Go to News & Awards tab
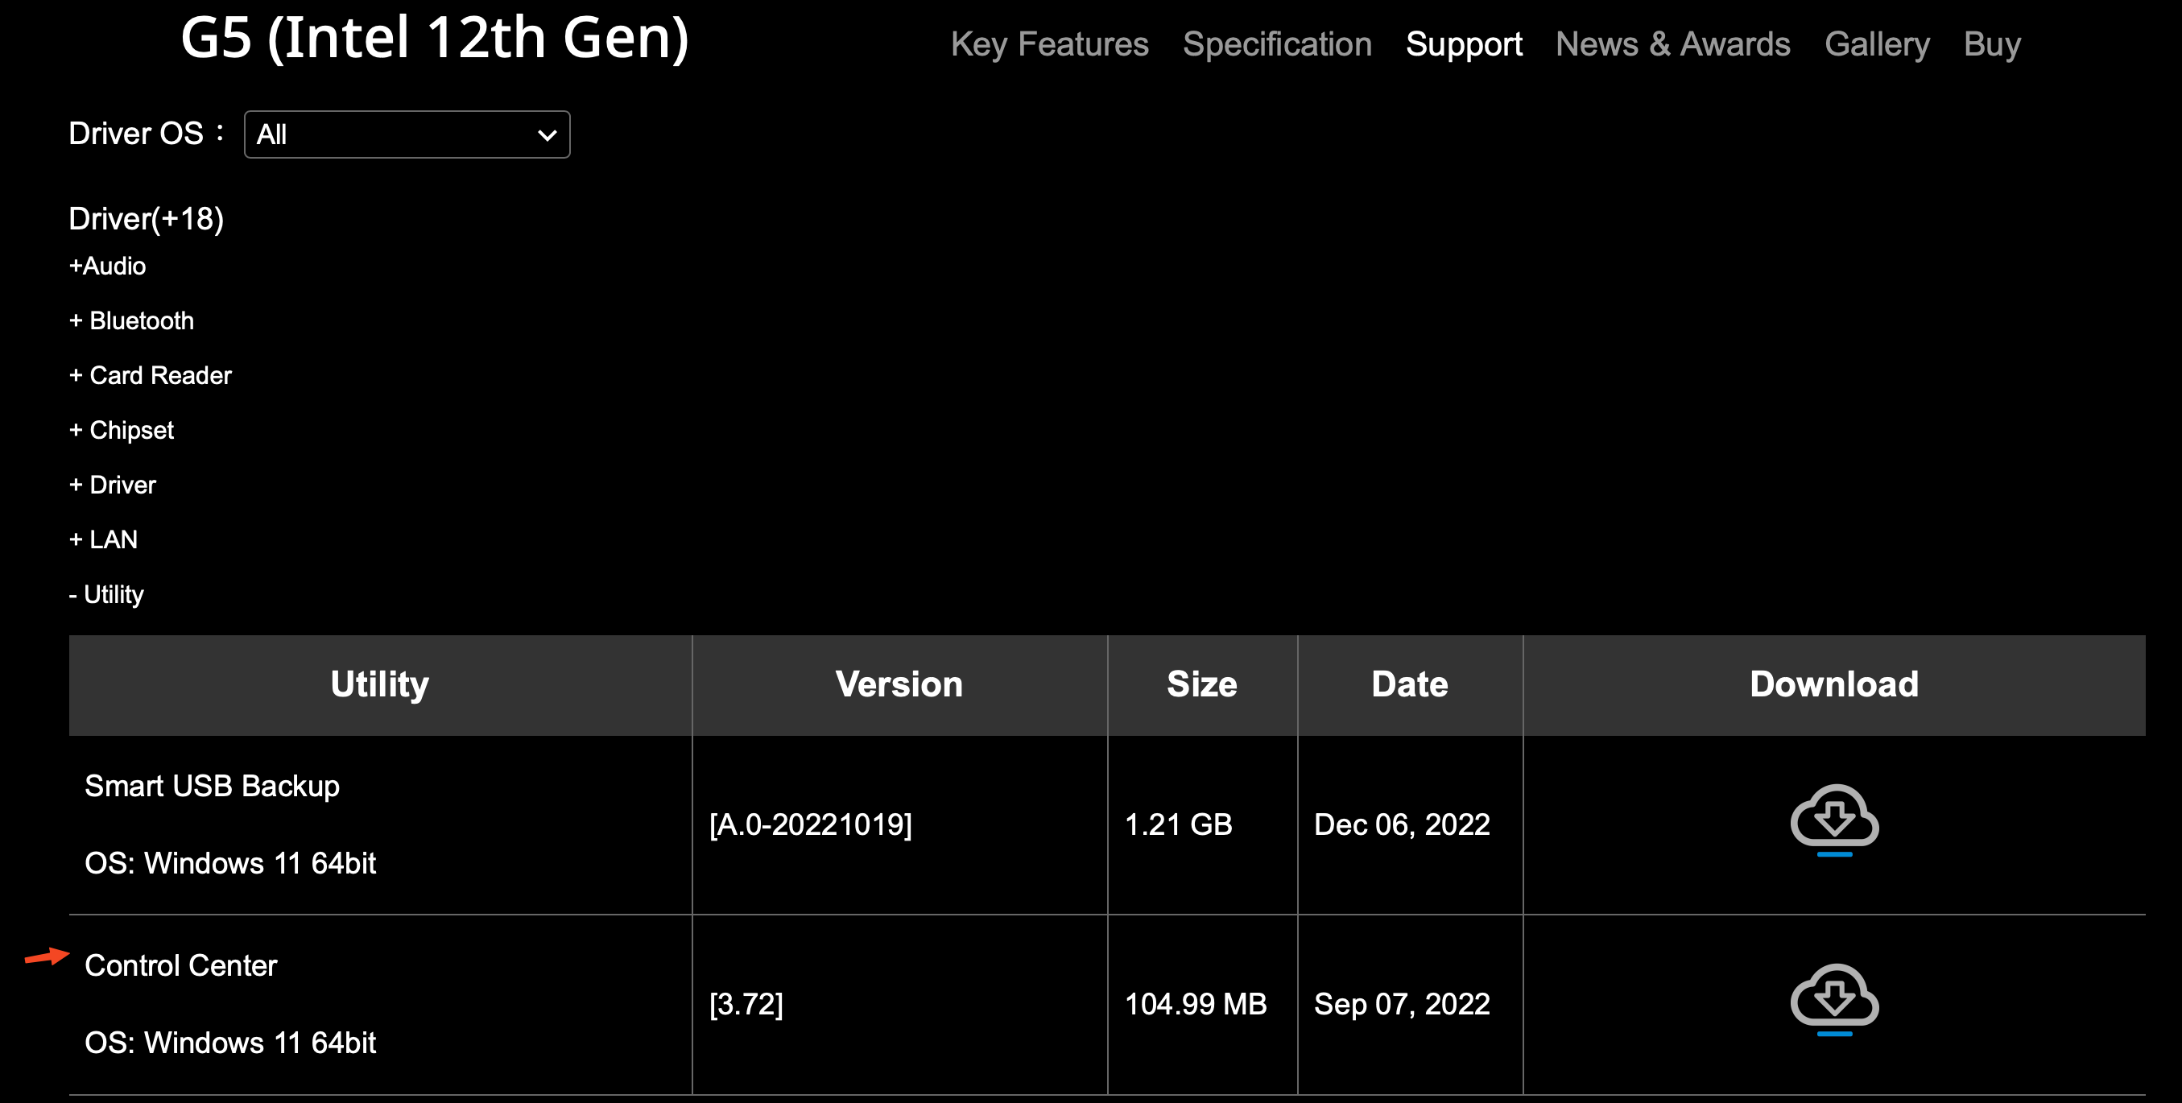The image size is (2182, 1103). pyautogui.click(x=1673, y=44)
